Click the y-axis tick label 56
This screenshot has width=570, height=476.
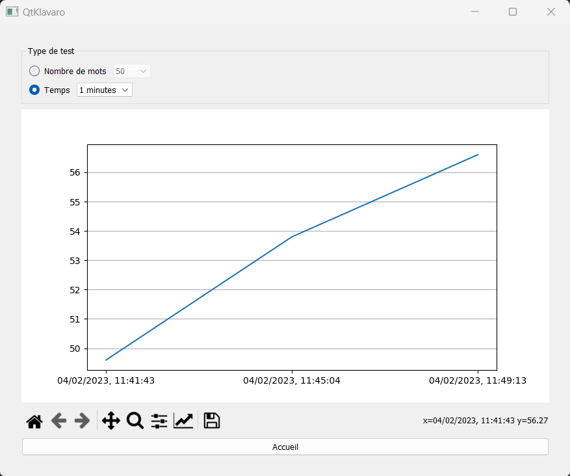pyautogui.click(x=75, y=172)
